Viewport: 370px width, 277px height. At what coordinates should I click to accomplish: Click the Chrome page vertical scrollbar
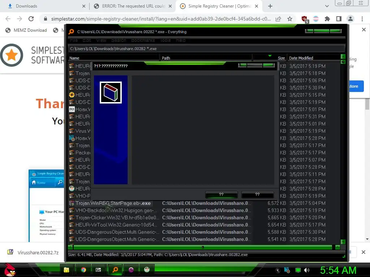click(x=367, y=104)
